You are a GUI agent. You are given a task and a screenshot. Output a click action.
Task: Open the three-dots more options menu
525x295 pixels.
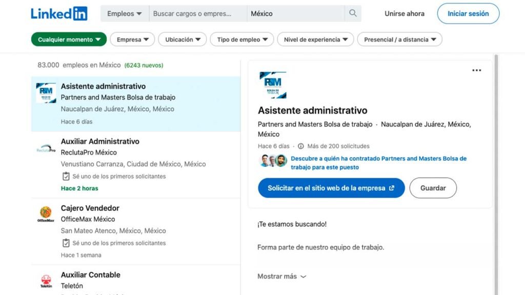(x=476, y=70)
